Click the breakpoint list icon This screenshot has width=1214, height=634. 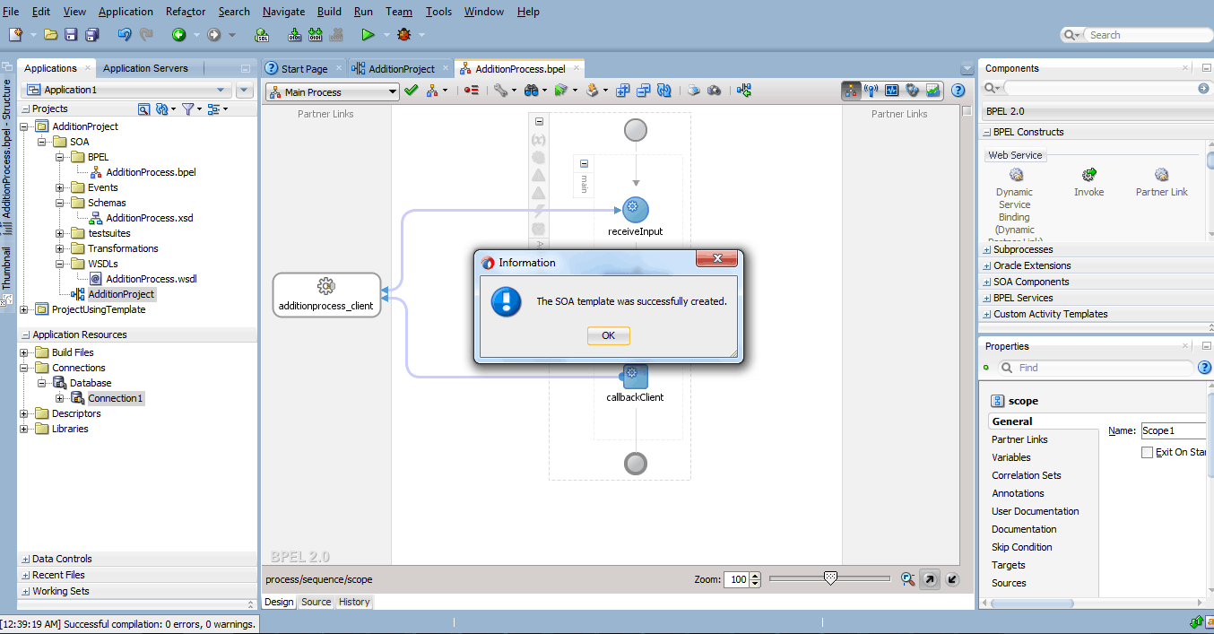[472, 91]
